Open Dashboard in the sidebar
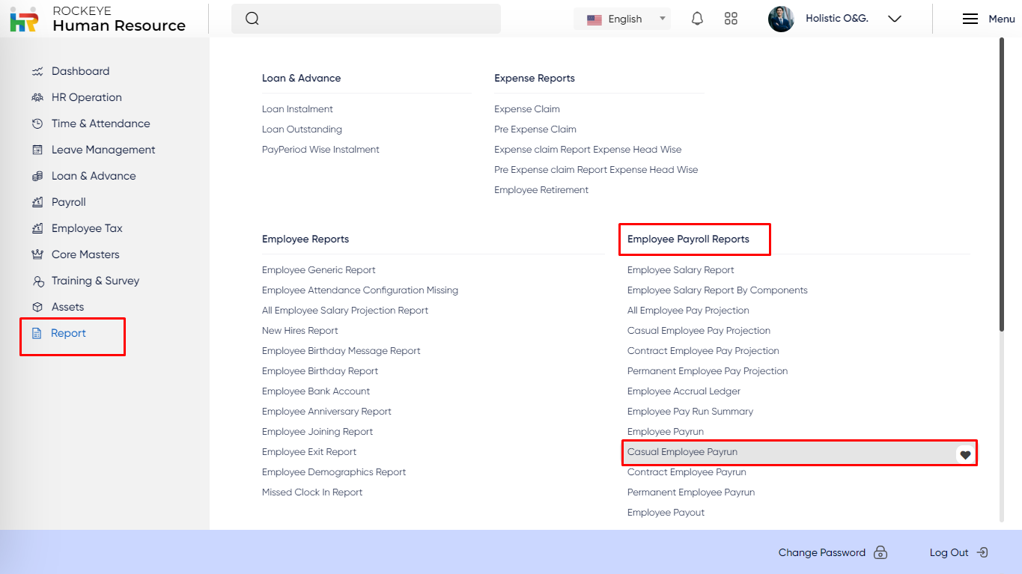 tap(80, 71)
